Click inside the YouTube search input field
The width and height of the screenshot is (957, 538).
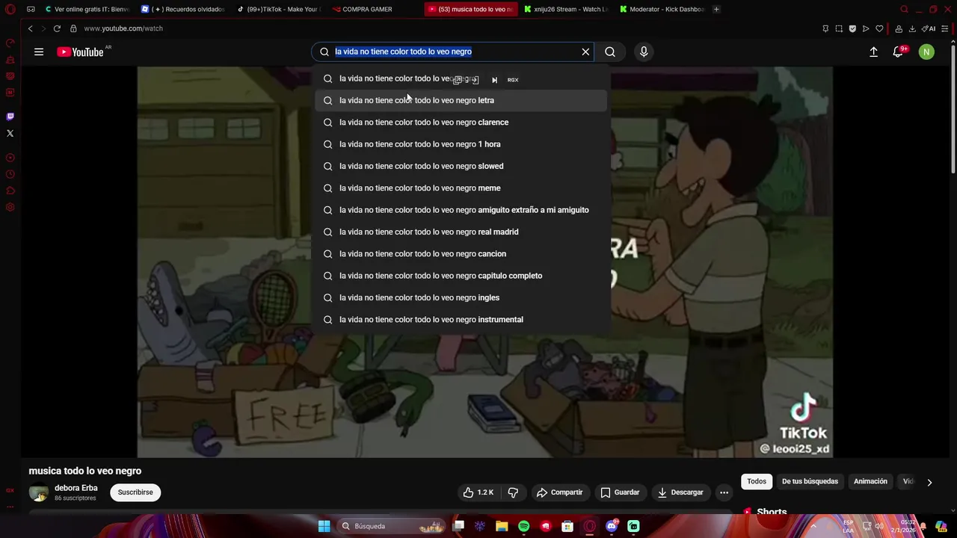pyautogui.click(x=454, y=52)
